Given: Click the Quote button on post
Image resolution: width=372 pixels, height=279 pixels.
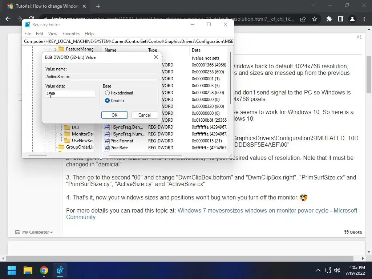Looking at the screenshot, I should [x=353, y=232].
